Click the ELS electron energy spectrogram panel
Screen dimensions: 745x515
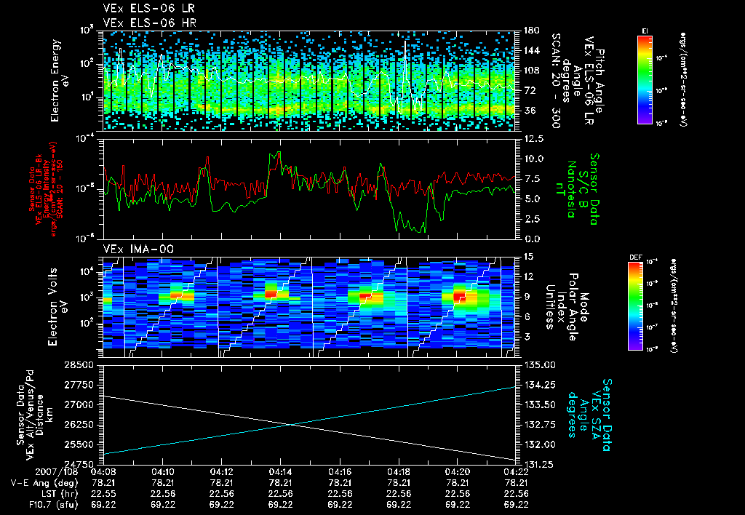pos(310,80)
